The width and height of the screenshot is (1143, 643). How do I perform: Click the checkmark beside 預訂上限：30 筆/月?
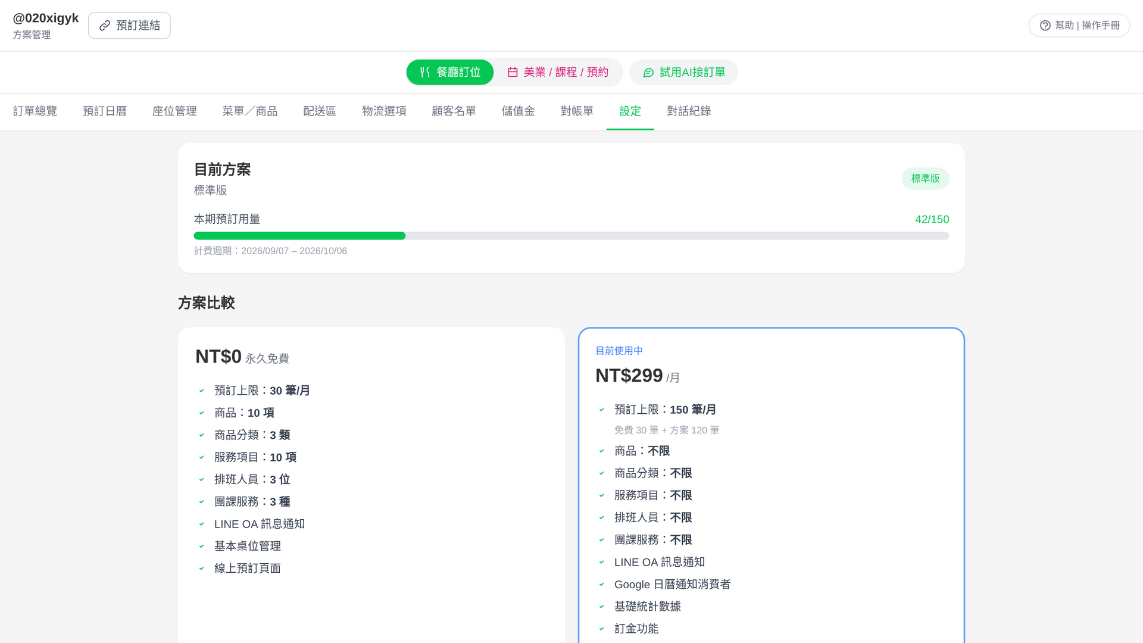201,391
